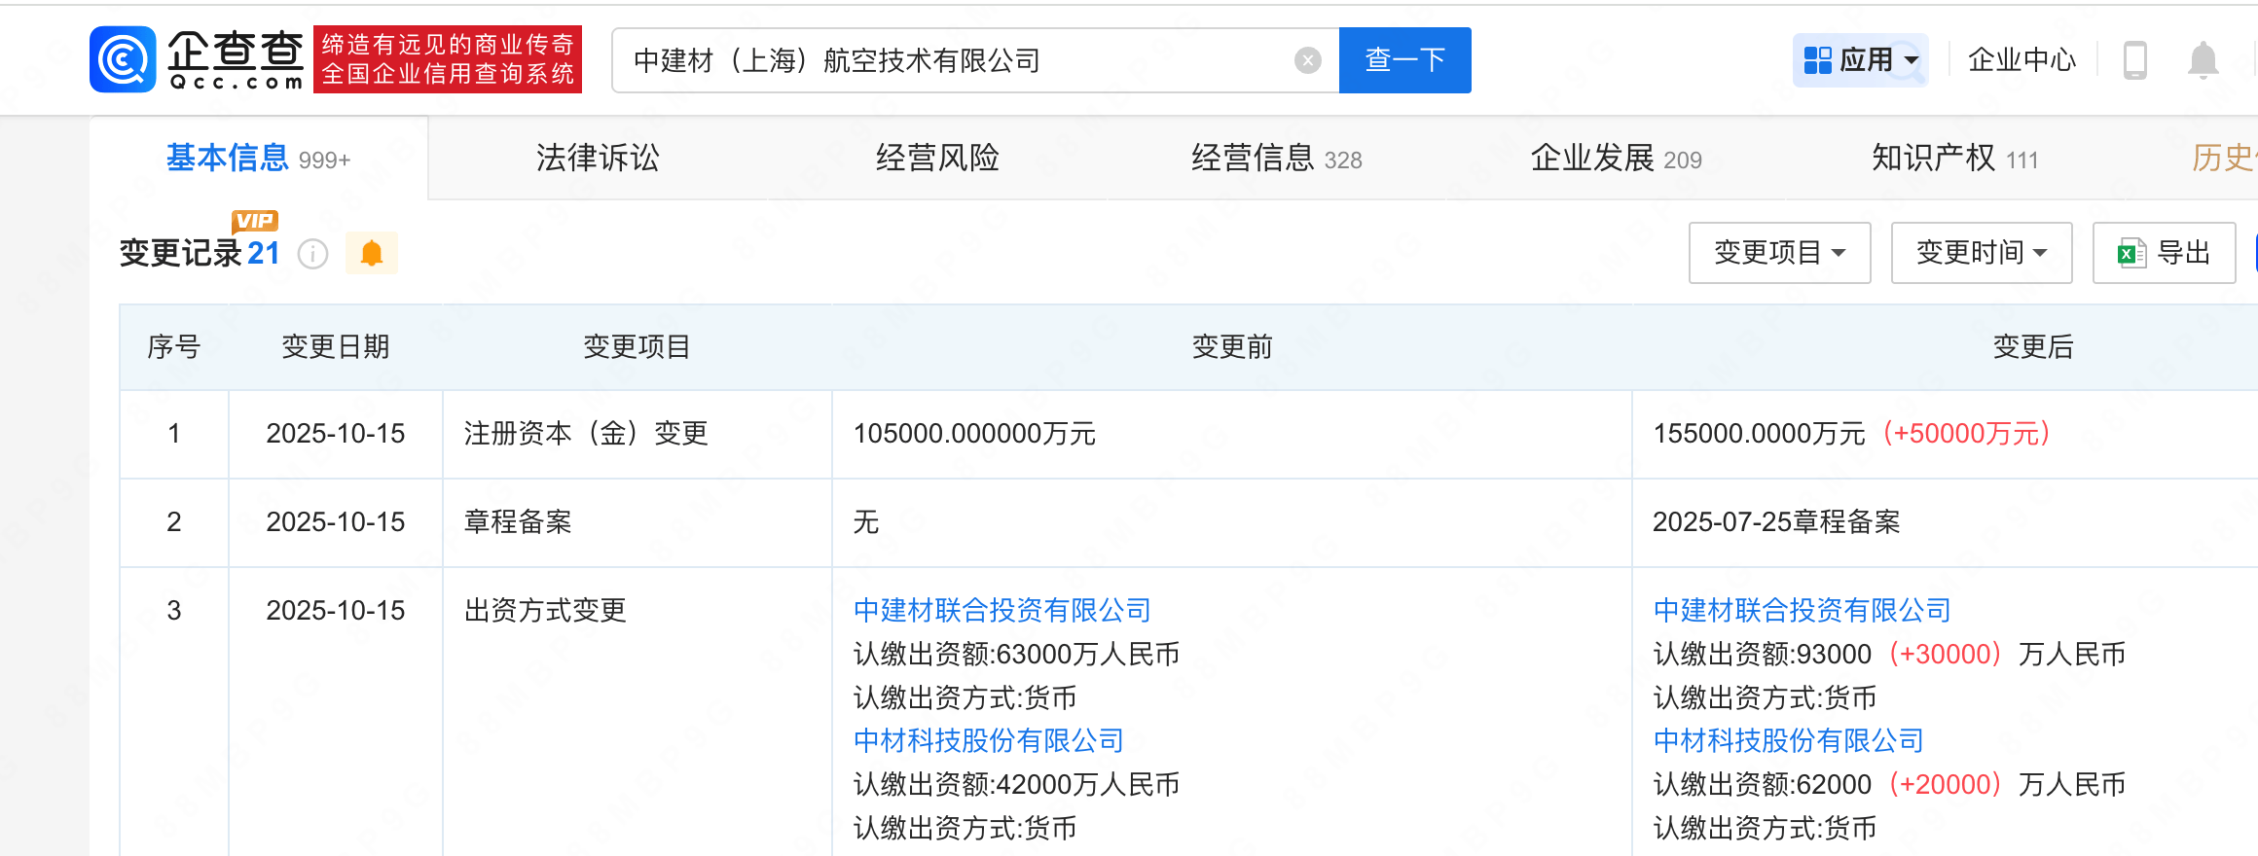The width and height of the screenshot is (2258, 856).
Task: Switch to the 法律诉讼 tab
Action: coord(598,158)
